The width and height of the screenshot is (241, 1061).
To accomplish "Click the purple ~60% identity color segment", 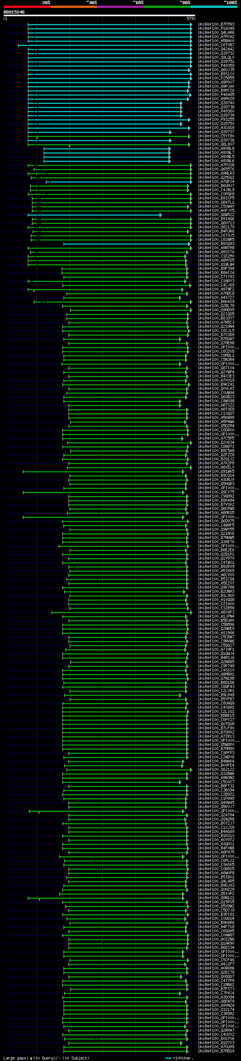I will coord(120,7).
